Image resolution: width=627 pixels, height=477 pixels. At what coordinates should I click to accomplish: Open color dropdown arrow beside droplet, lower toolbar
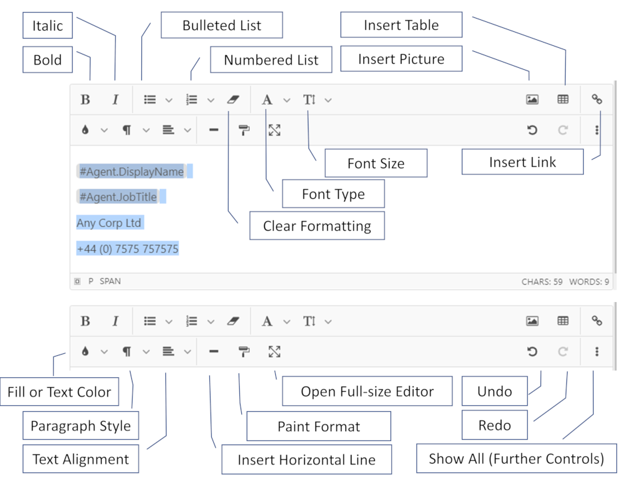pyautogui.click(x=105, y=352)
